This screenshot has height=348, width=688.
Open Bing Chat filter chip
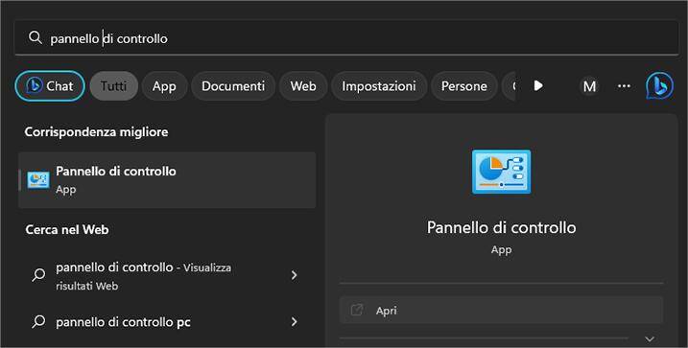click(50, 86)
